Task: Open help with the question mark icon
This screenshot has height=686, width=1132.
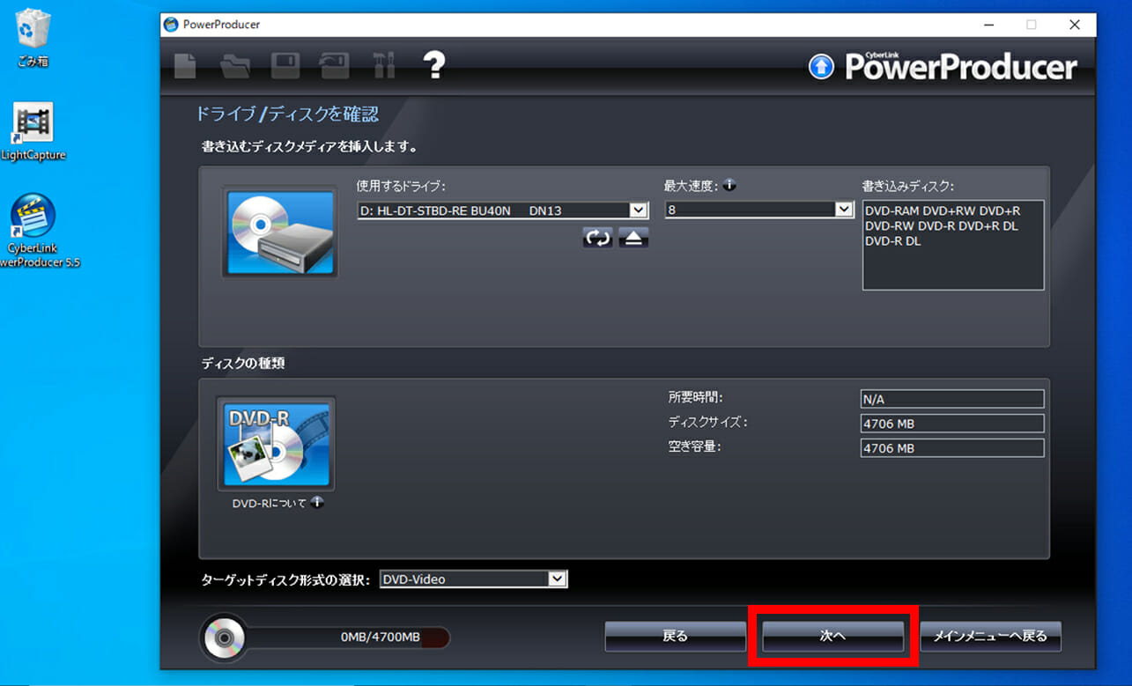Action: point(433,64)
